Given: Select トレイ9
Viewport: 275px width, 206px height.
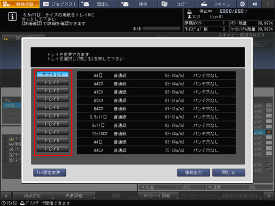Looking at the screenshot, I should click(53, 149).
